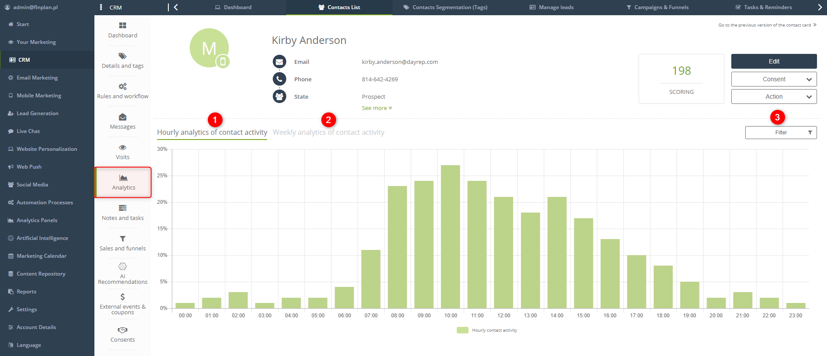Expand the Consent dropdown
827x356 pixels.
(774, 79)
